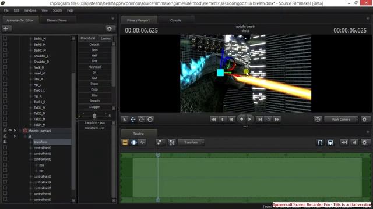The image size is (373, 209).
Task: Switch to Console tab
Action: 175,20
